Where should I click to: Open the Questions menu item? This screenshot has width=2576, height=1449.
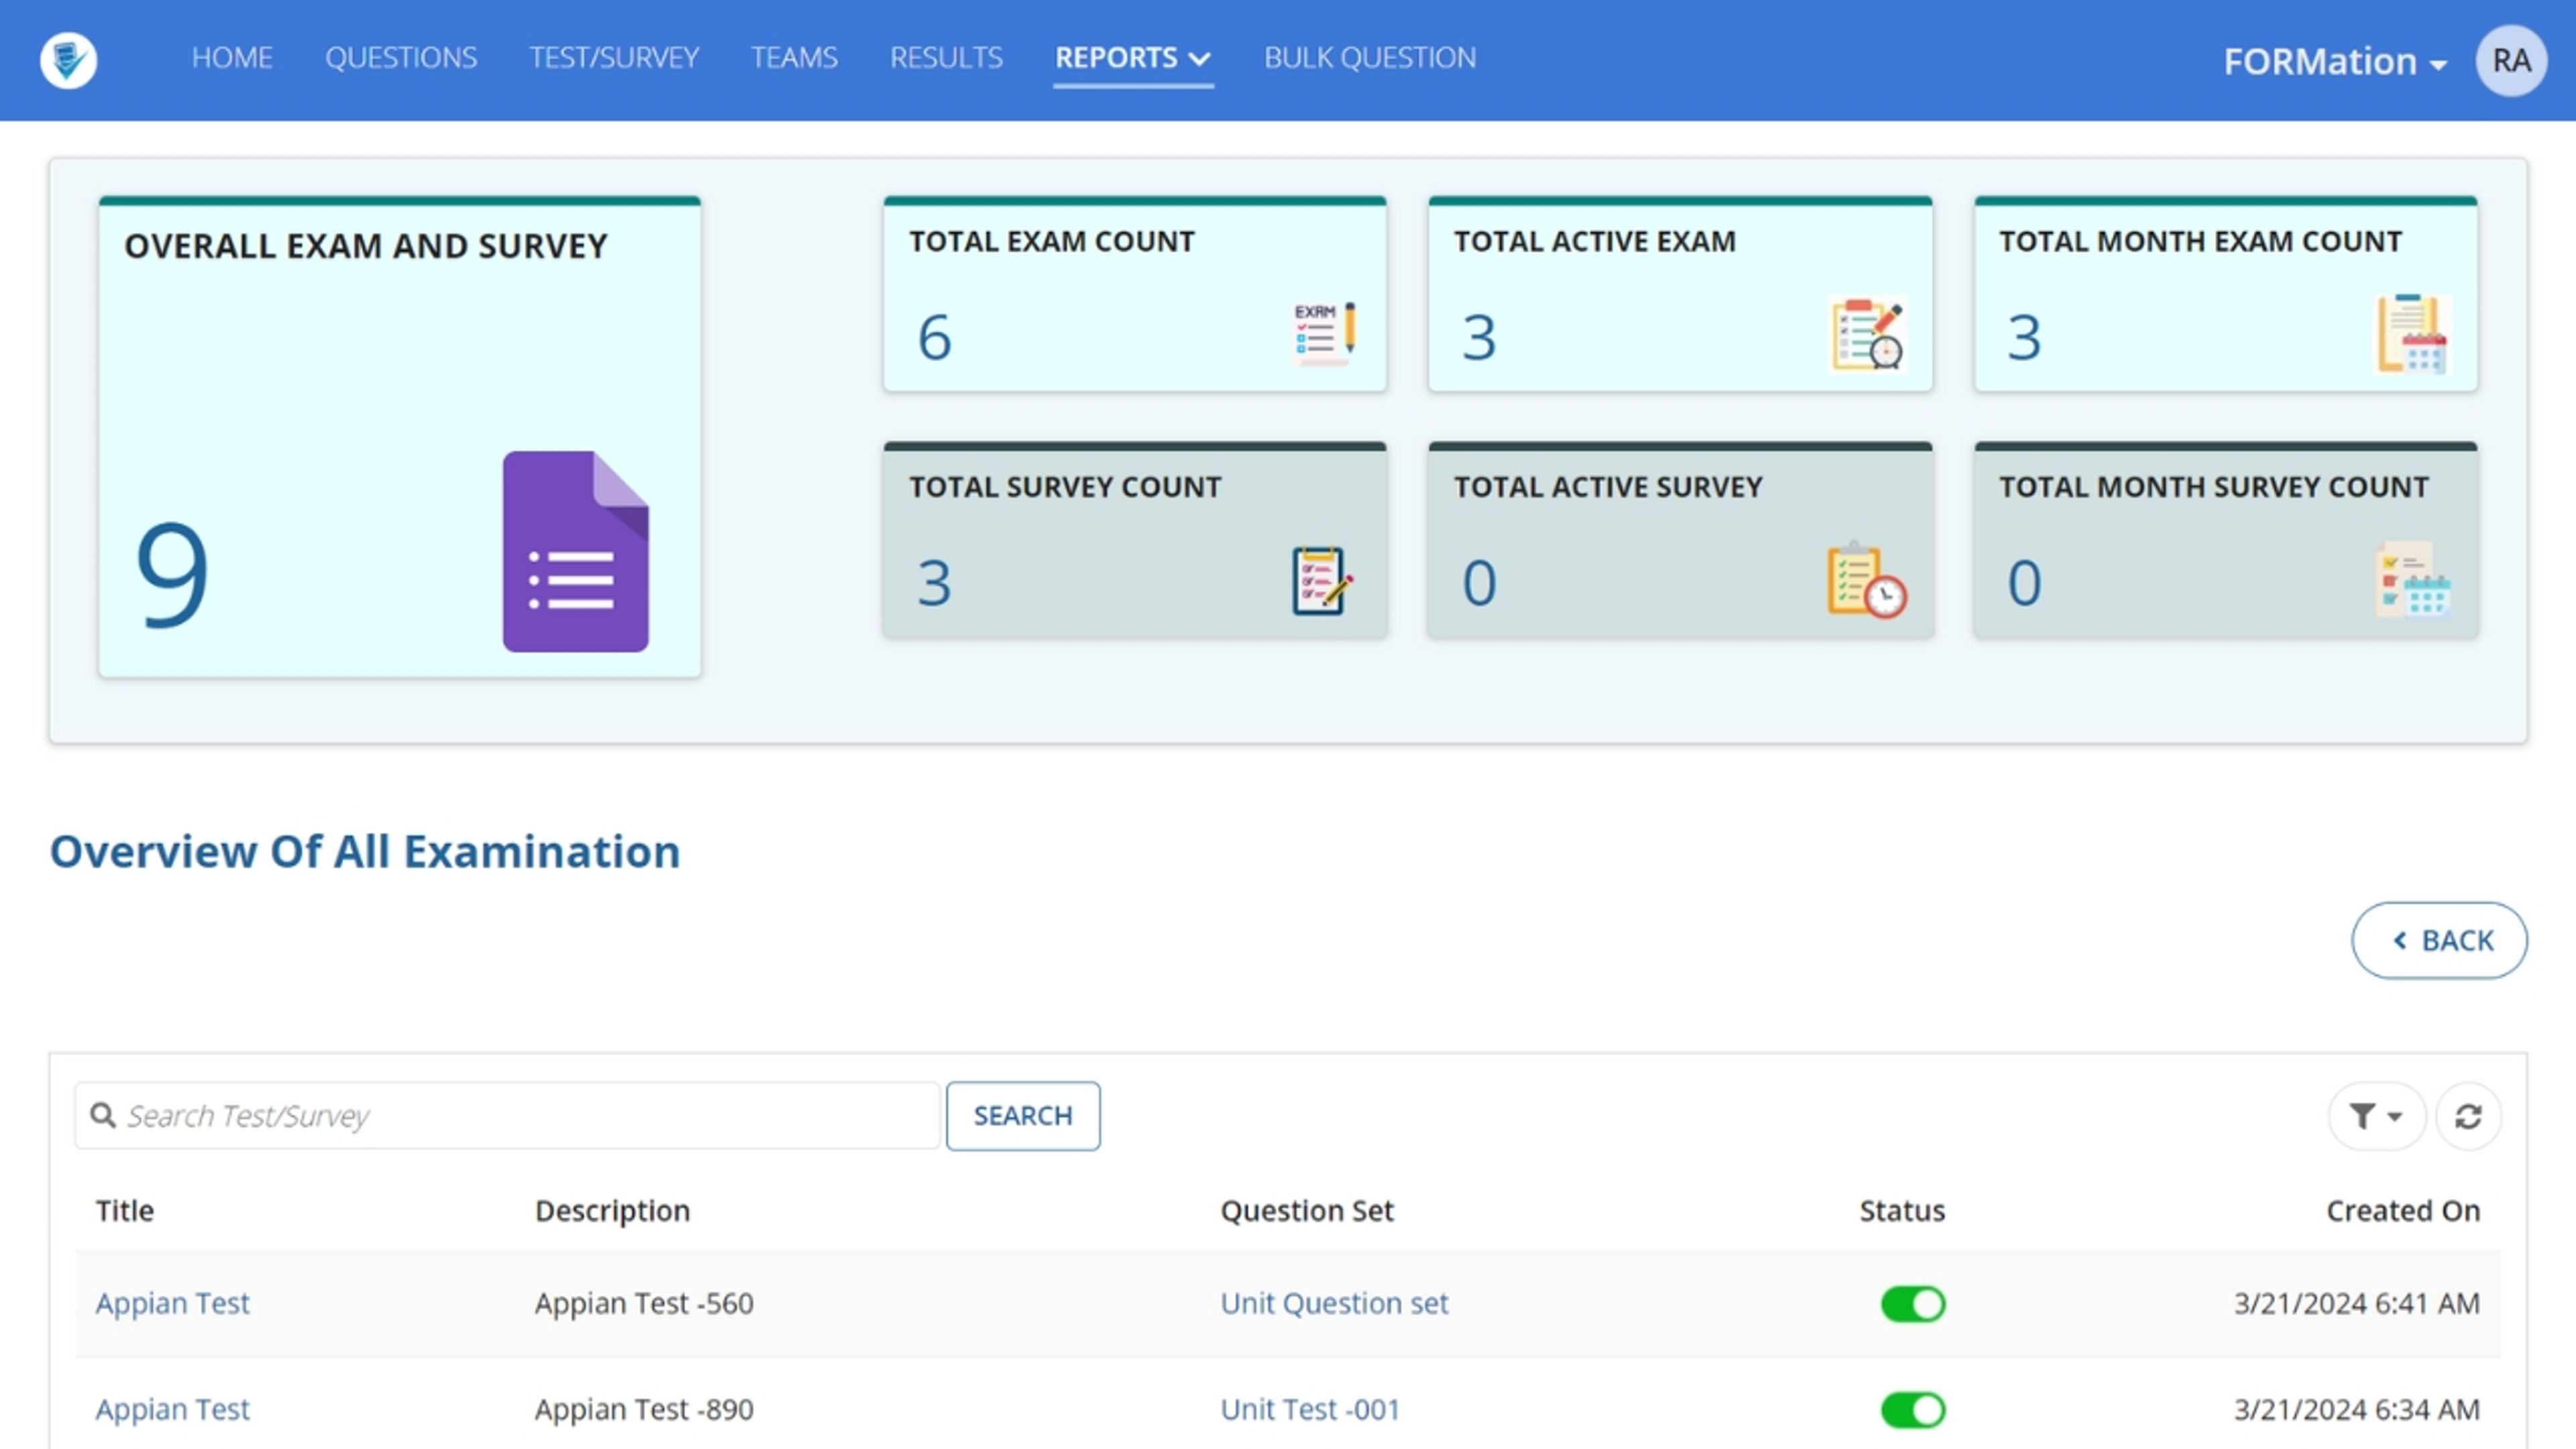click(x=401, y=58)
